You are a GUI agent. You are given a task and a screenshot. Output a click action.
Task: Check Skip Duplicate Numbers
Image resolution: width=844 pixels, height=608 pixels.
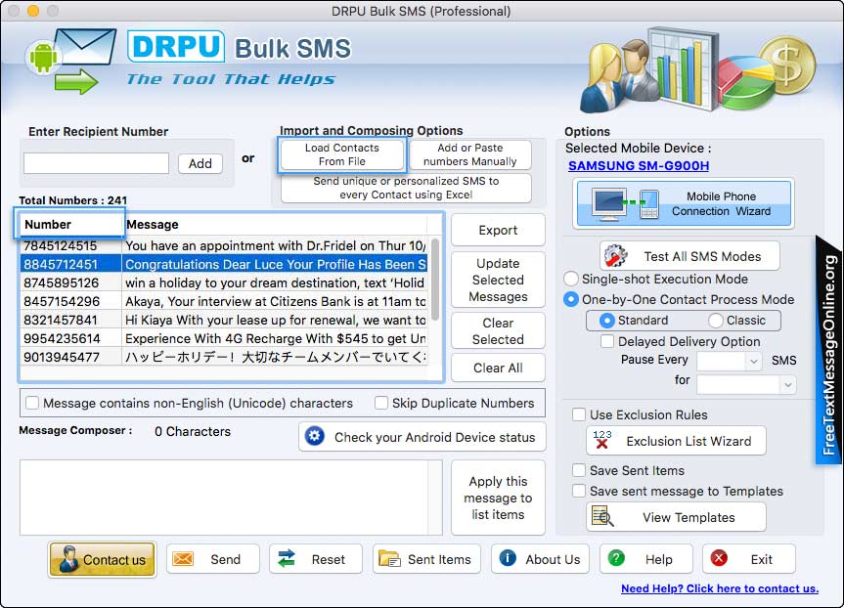381,403
